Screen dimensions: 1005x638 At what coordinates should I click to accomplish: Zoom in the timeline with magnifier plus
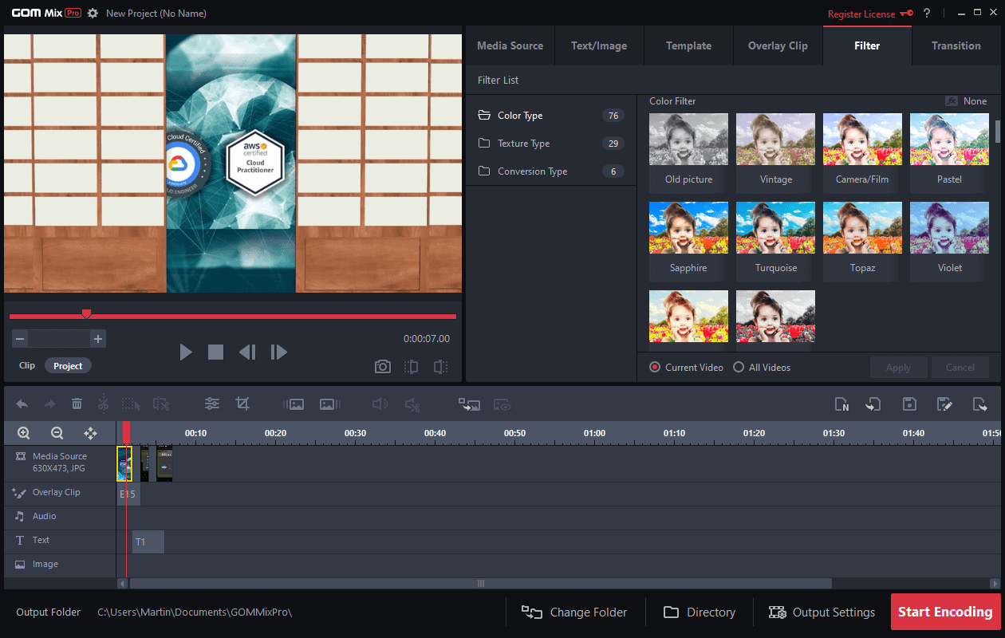pos(24,433)
